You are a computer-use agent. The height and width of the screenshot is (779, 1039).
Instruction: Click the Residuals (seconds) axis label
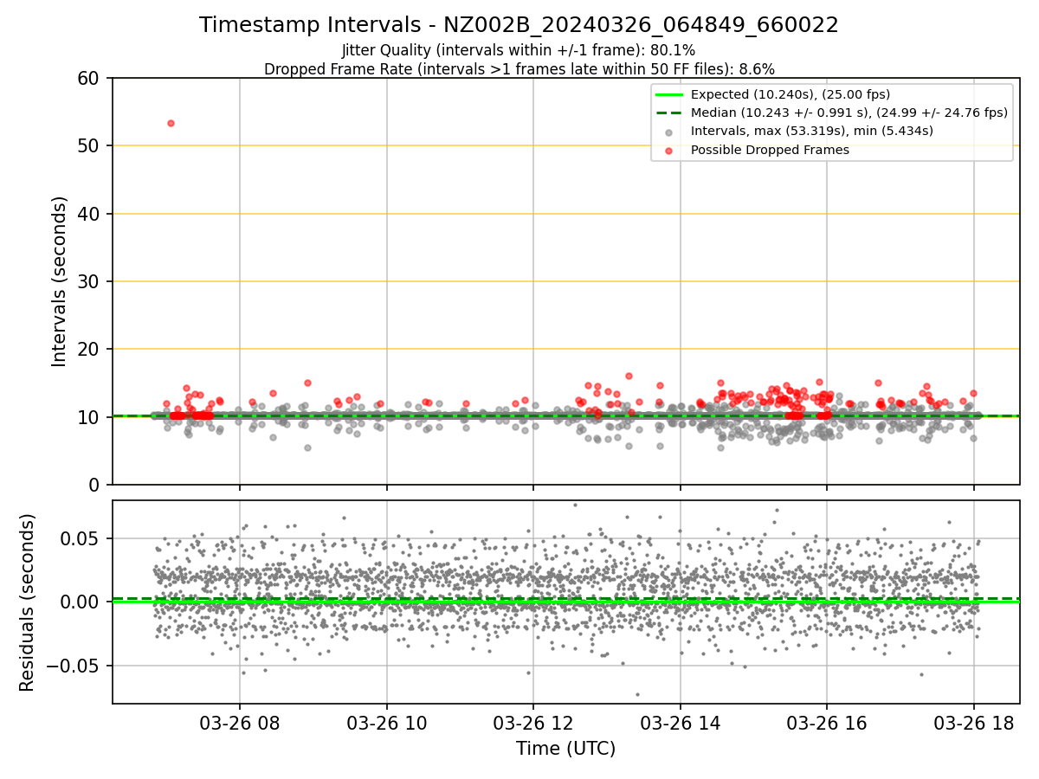tap(28, 602)
